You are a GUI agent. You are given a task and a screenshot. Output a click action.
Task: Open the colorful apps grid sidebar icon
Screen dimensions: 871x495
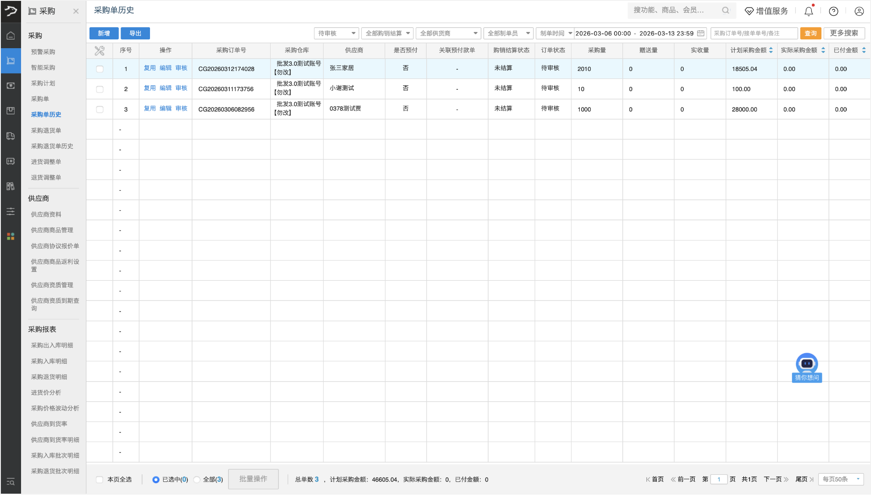tap(11, 237)
